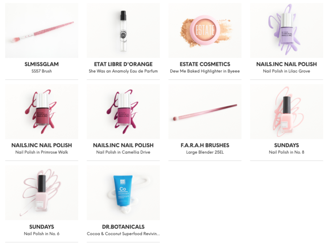The height and width of the screenshot is (245, 327).
Task: Click the F.A.R.A.H BRUSHES brand title
Action: coord(205,145)
